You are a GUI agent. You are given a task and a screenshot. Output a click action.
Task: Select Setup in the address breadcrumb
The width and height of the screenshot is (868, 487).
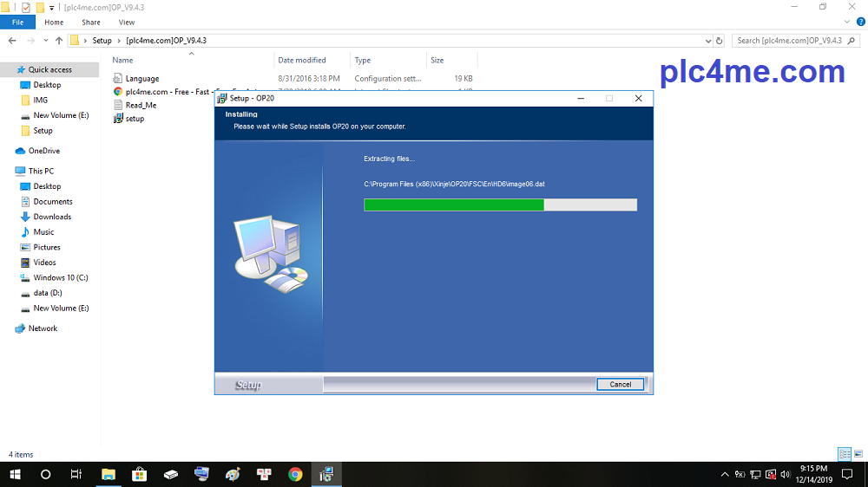102,41
